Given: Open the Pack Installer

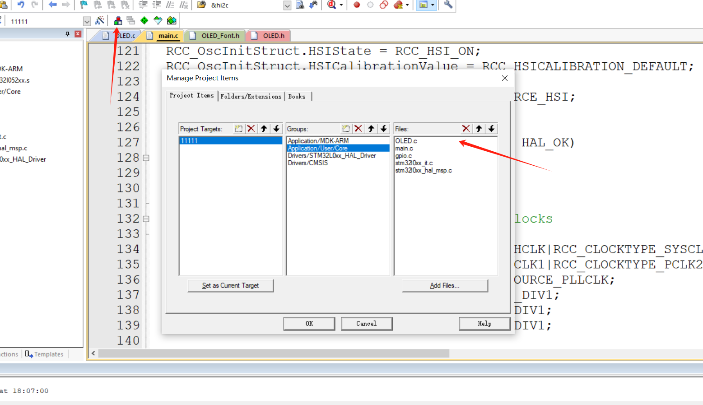Looking at the screenshot, I should click(172, 20).
